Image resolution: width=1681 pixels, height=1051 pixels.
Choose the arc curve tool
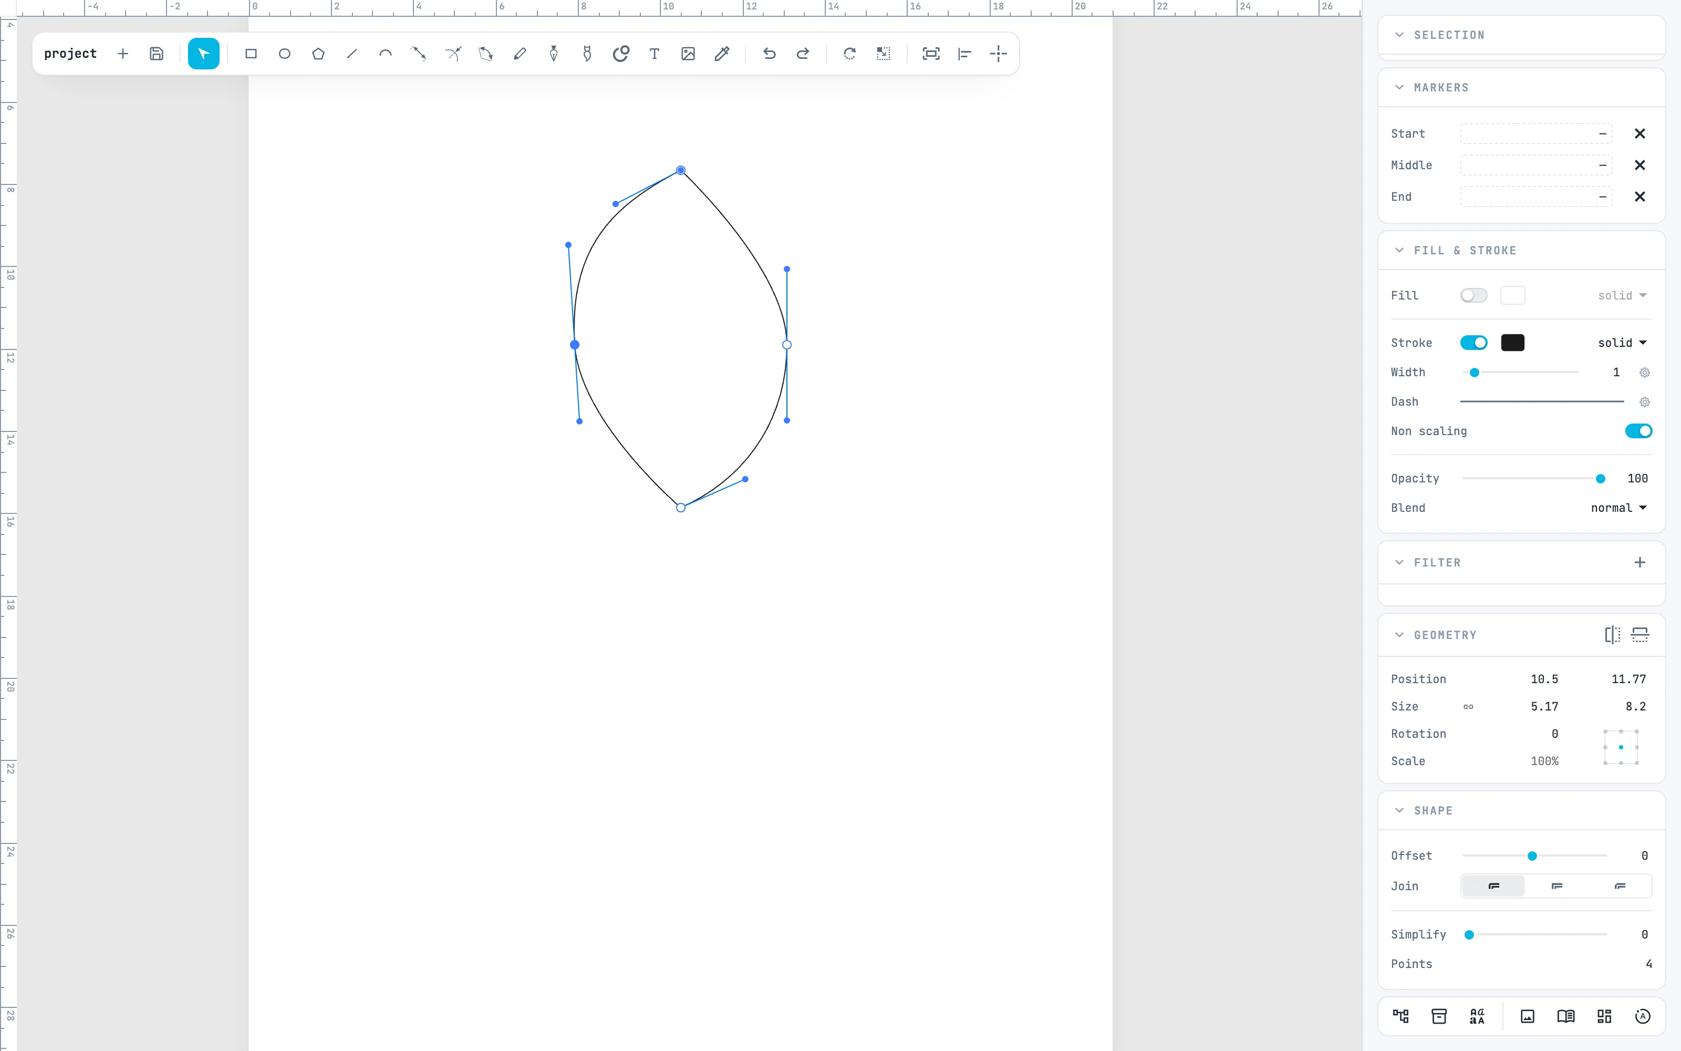point(386,54)
